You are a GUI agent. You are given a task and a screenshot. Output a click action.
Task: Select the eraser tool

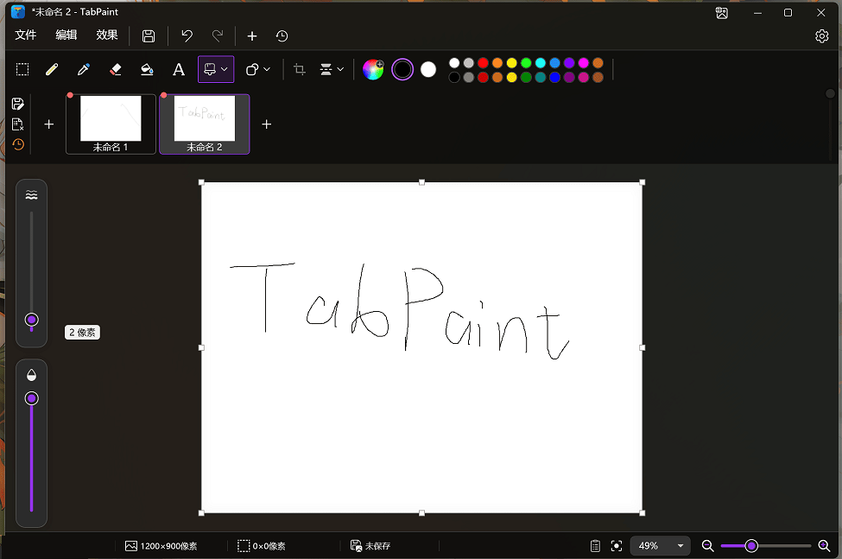click(115, 69)
